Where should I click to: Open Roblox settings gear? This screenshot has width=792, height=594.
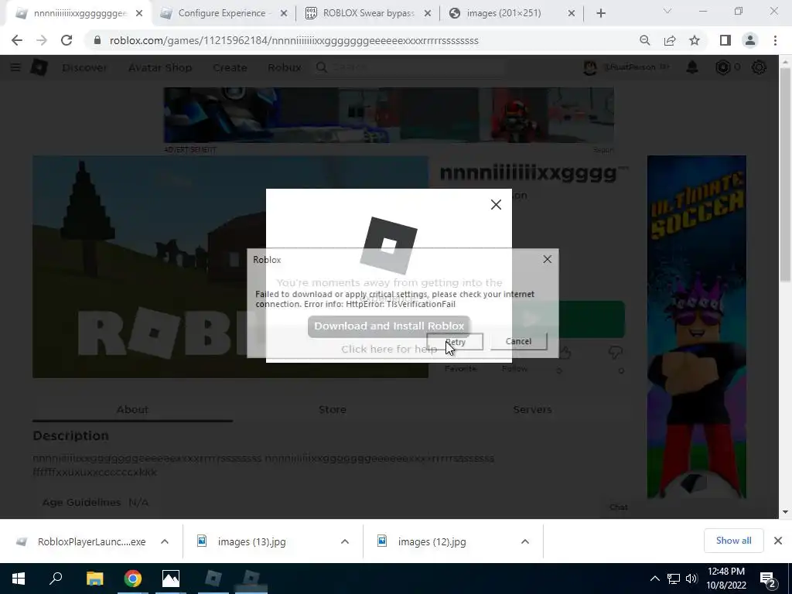(x=759, y=67)
